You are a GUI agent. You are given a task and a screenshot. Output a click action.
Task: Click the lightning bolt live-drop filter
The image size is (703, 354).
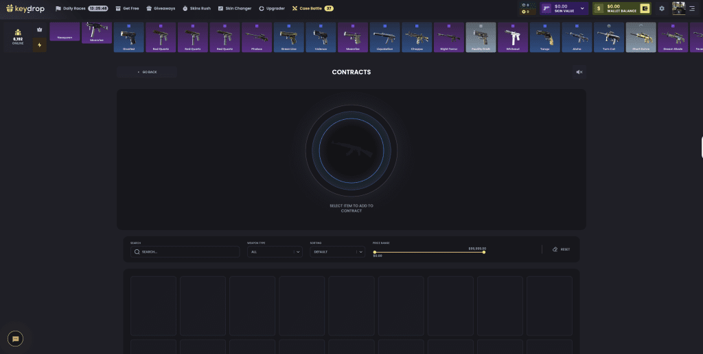pos(40,45)
